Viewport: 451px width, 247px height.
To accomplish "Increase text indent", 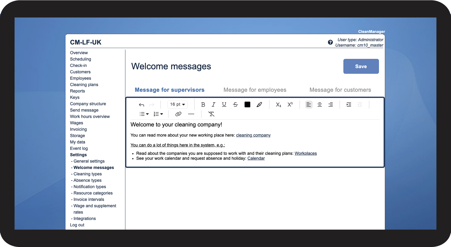I will coord(349,105).
